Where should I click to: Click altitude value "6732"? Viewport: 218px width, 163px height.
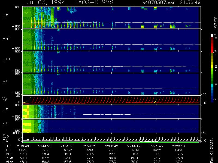[x=68, y=150]
